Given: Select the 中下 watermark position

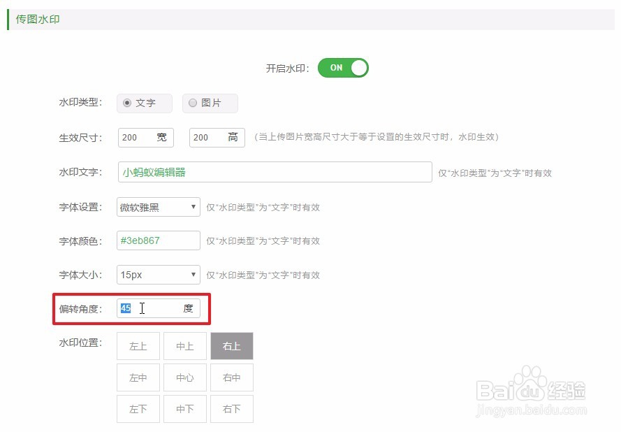Looking at the screenshot, I should 184,408.
